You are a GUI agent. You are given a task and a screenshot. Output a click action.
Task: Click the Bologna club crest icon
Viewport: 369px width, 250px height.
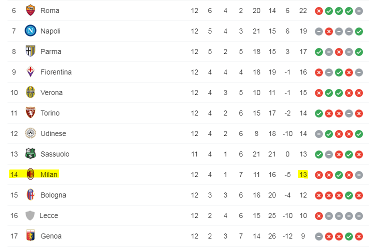pos(30,195)
